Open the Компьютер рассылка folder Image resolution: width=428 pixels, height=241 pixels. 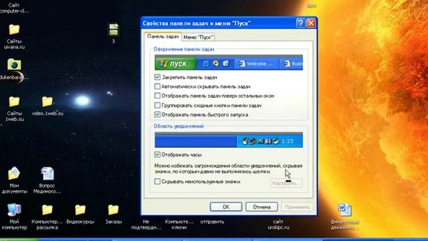click(47, 210)
